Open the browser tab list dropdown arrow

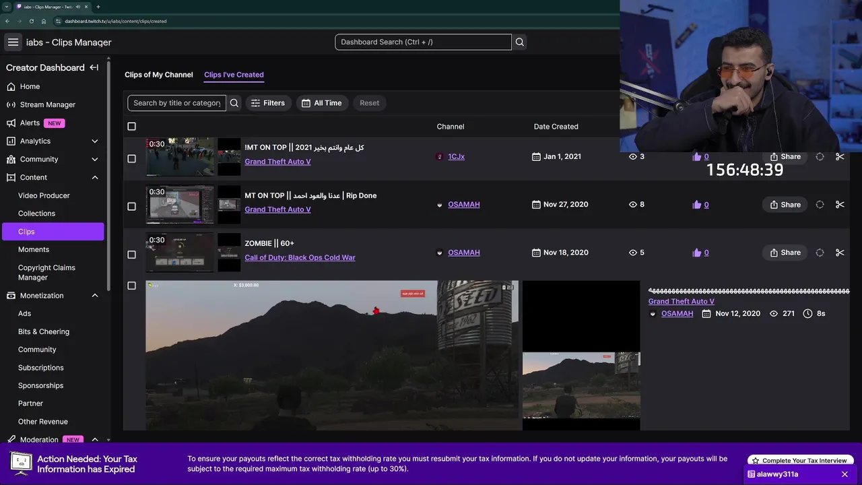[6, 7]
